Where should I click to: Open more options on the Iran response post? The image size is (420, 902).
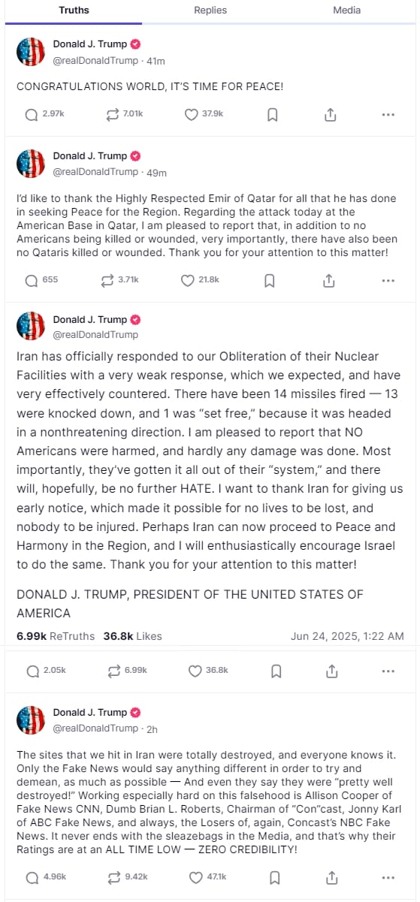pyautogui.click(x=388, y=671)
